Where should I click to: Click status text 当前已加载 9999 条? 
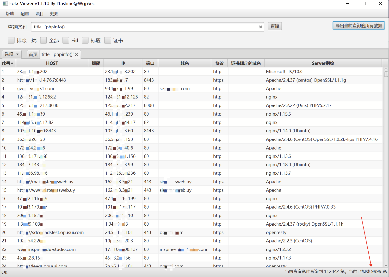pyautogui.click(x=368, y=271)
